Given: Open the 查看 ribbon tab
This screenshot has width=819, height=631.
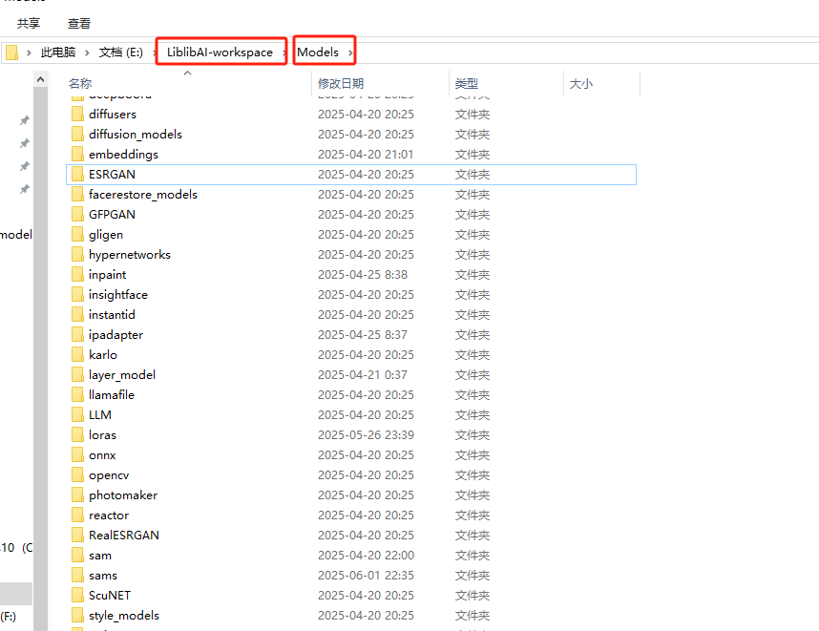Looking at the screenshot, I should (x=79, y=23).
